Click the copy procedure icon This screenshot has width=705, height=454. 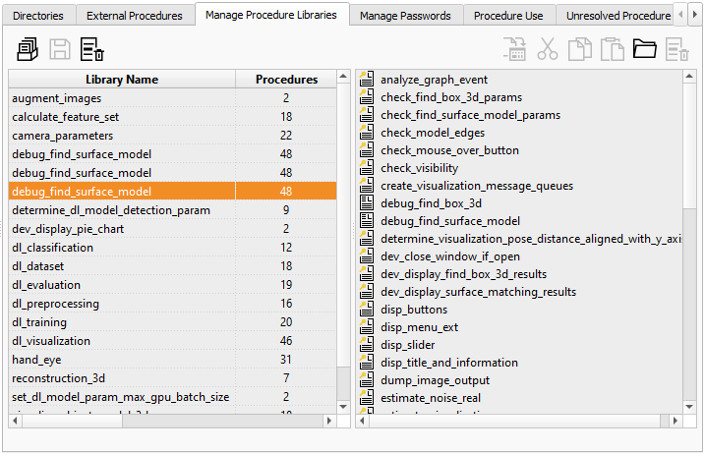pos(580,49)
